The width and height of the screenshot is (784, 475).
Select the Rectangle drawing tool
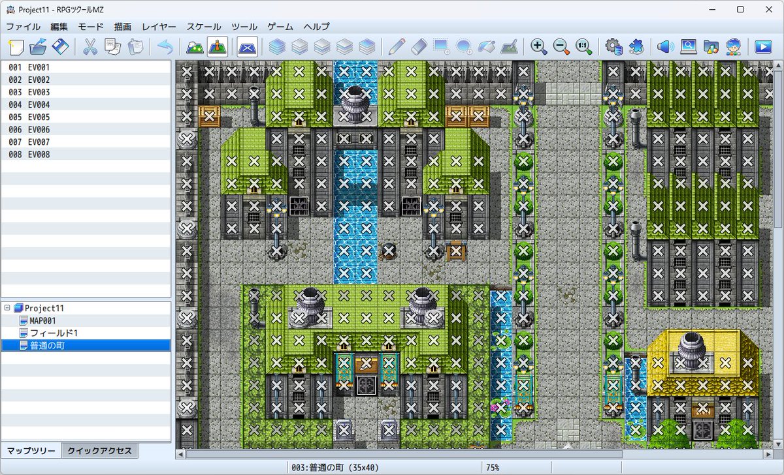point(442,46)
